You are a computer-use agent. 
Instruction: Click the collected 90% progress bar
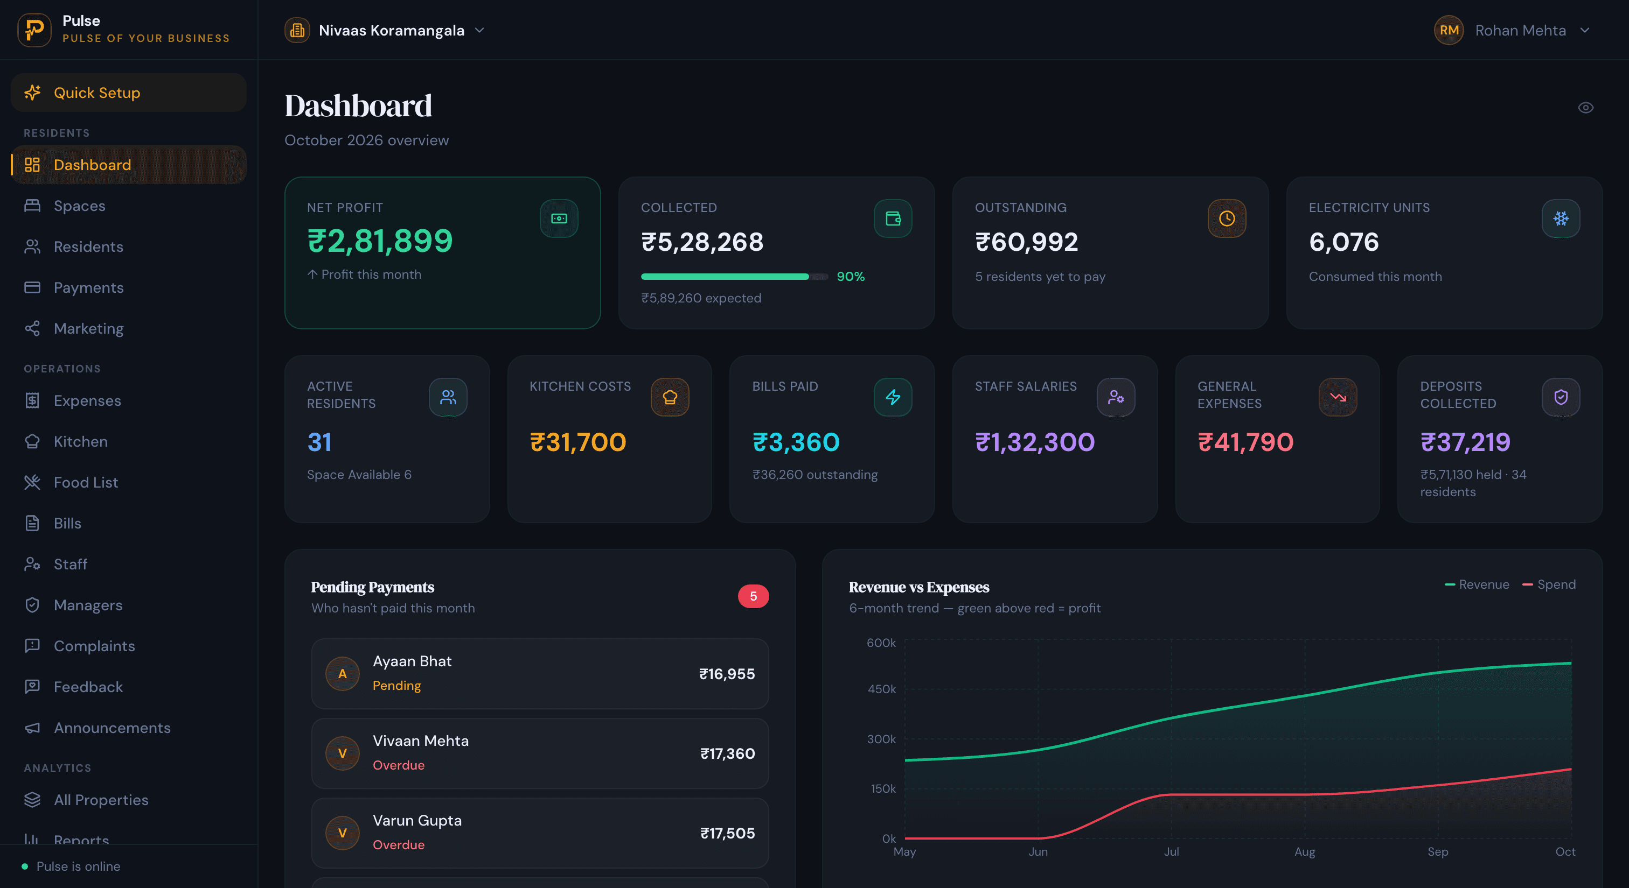[734, 277]
